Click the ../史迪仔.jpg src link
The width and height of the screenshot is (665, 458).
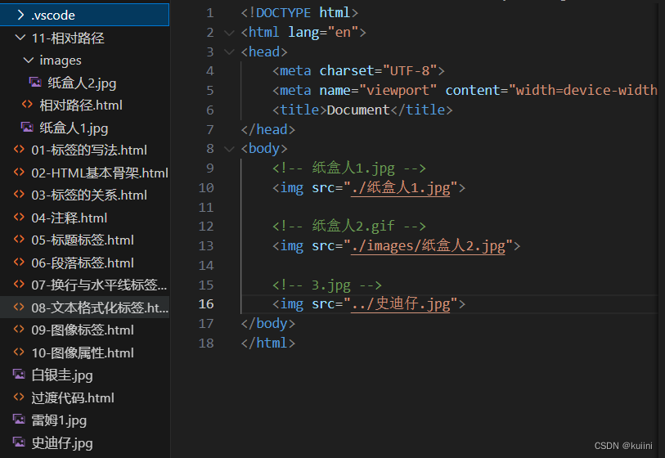[x=401, y=304]
